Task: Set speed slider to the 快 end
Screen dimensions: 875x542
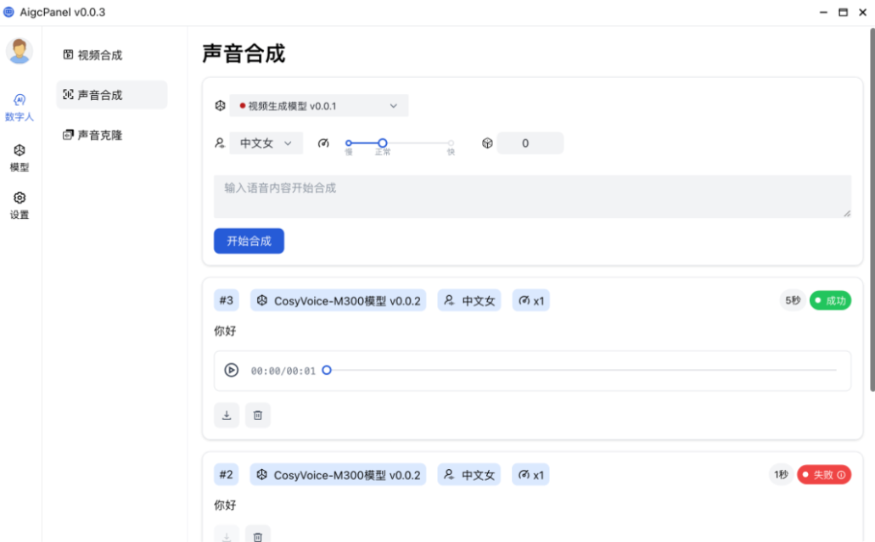Action: (x=451, y=143)
